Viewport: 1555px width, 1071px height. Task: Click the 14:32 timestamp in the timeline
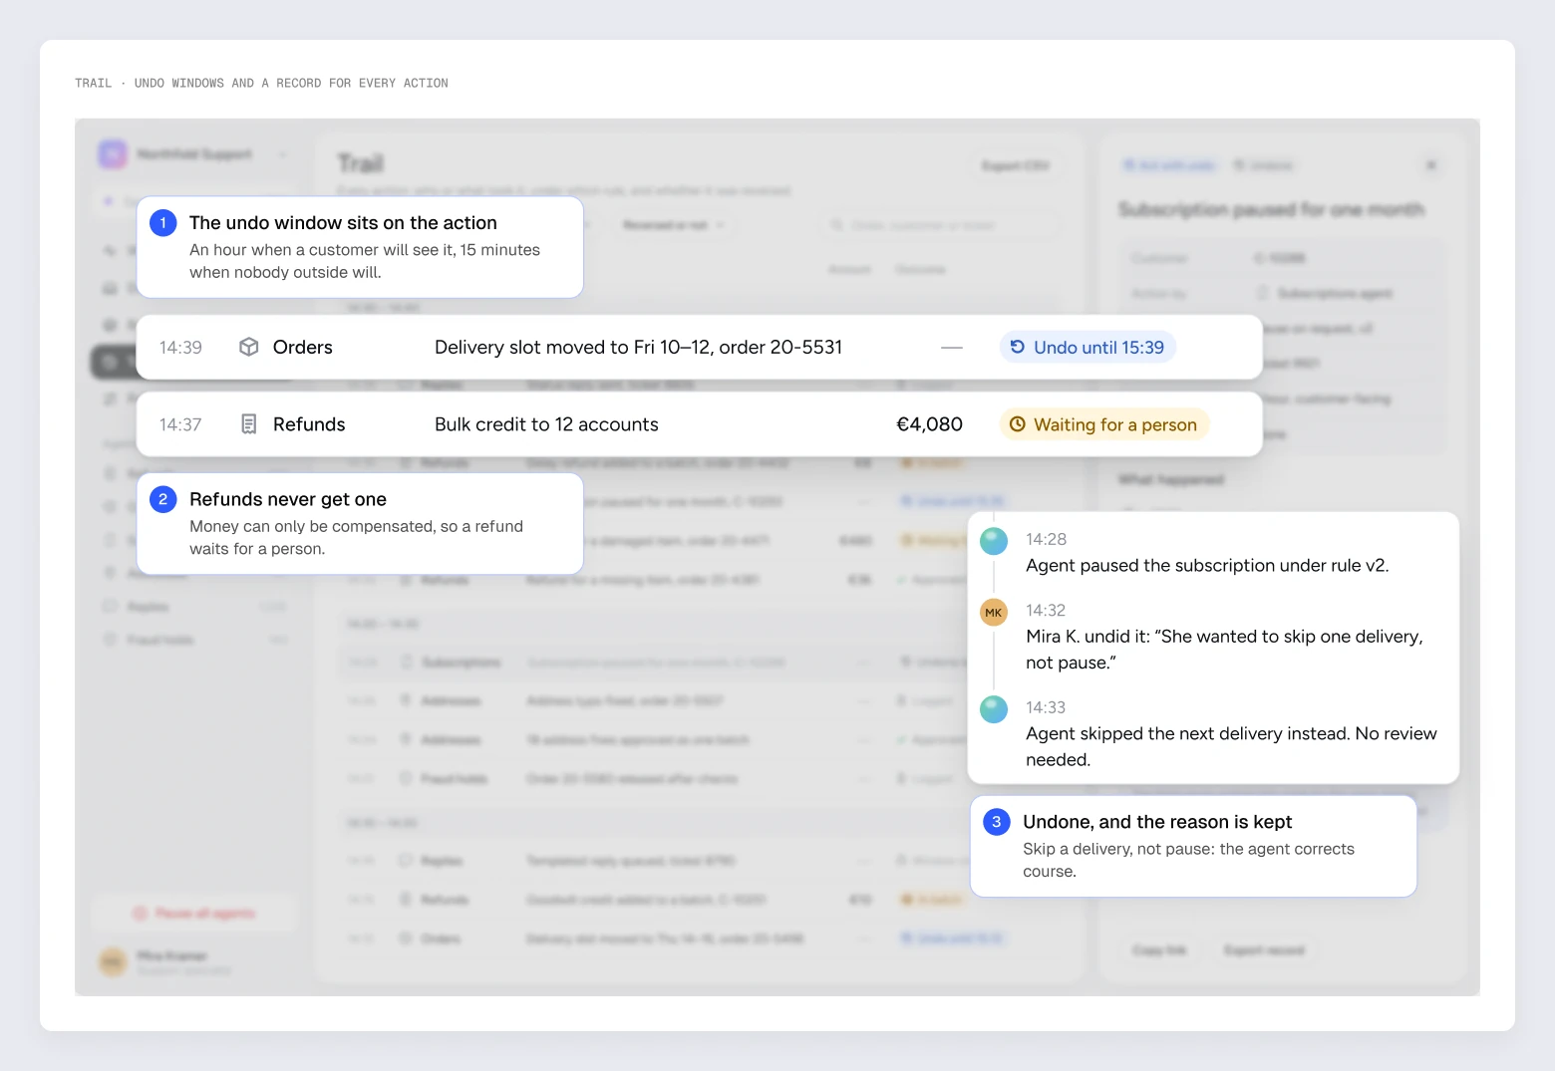(1046, 610)
